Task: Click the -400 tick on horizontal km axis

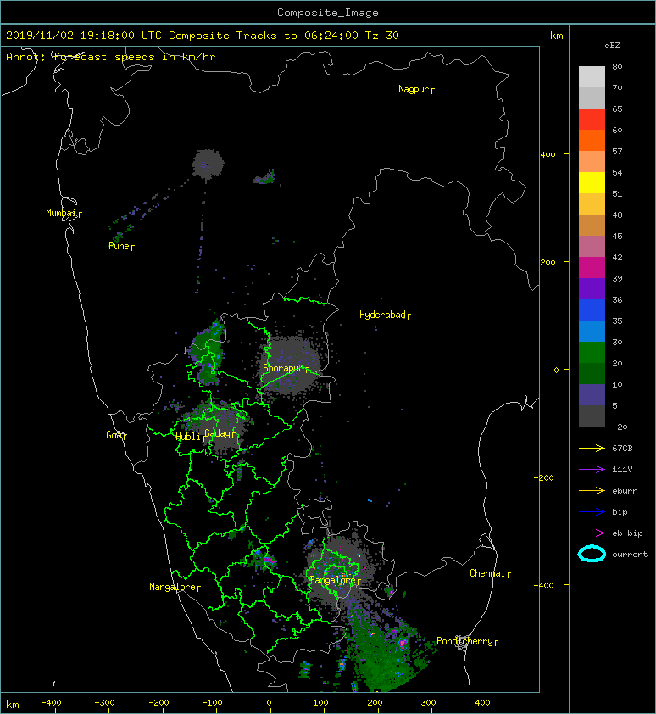Action: tap(51, 703)
